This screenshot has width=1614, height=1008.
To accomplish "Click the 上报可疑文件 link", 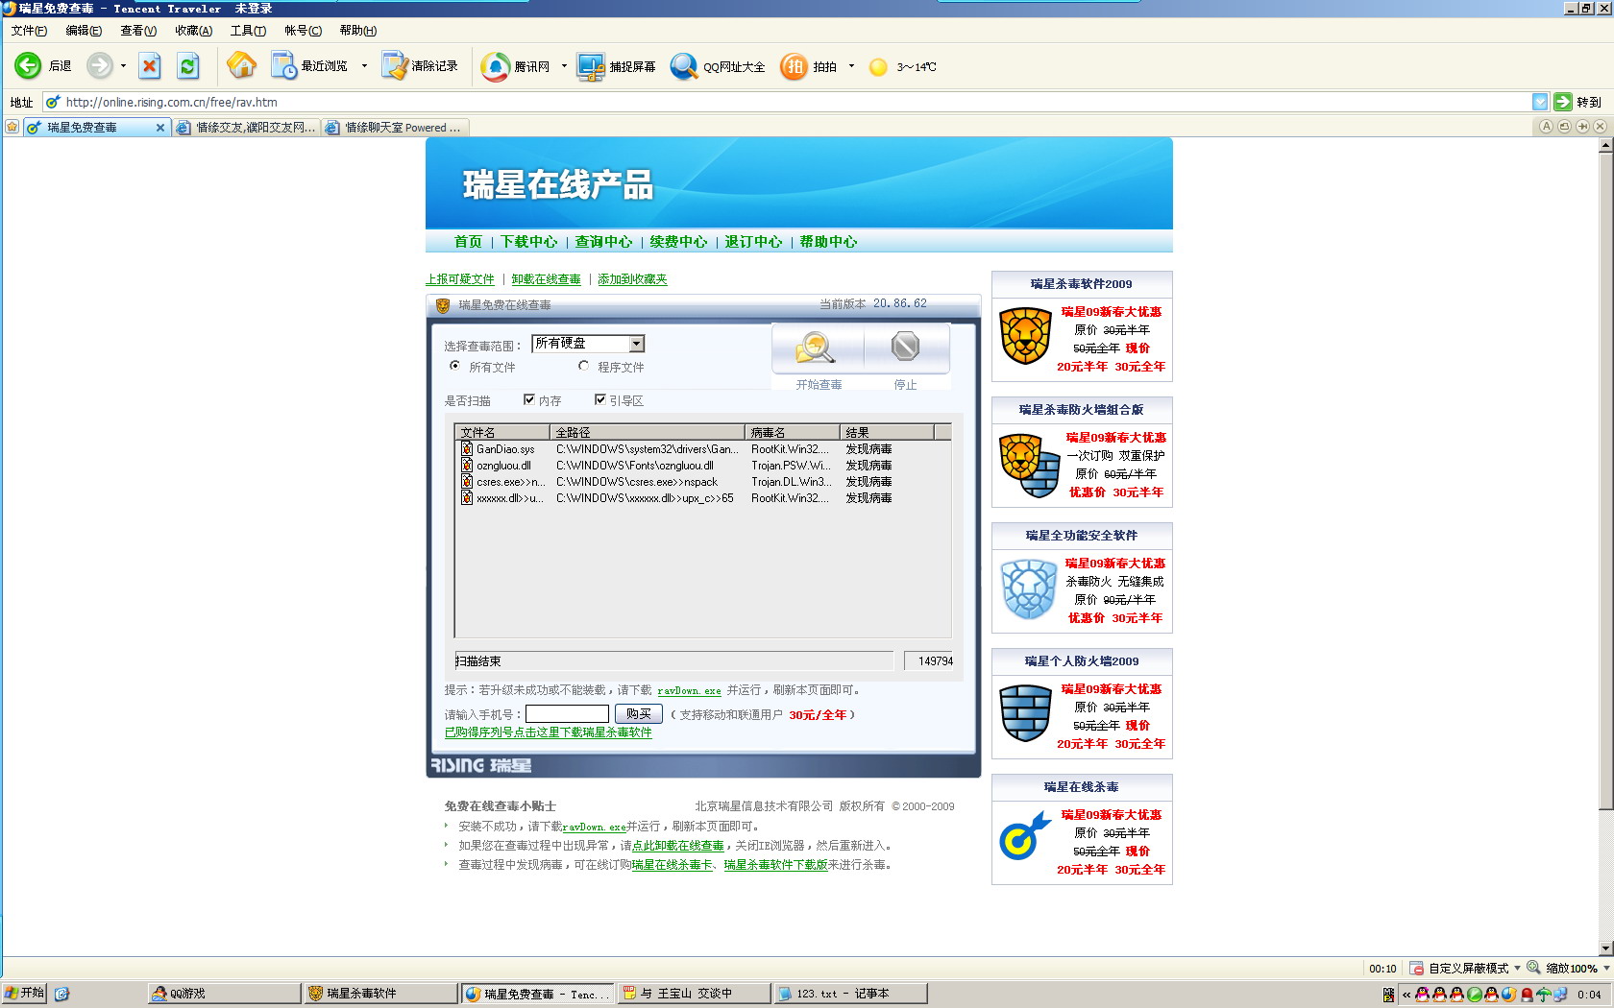I will 460,279.
